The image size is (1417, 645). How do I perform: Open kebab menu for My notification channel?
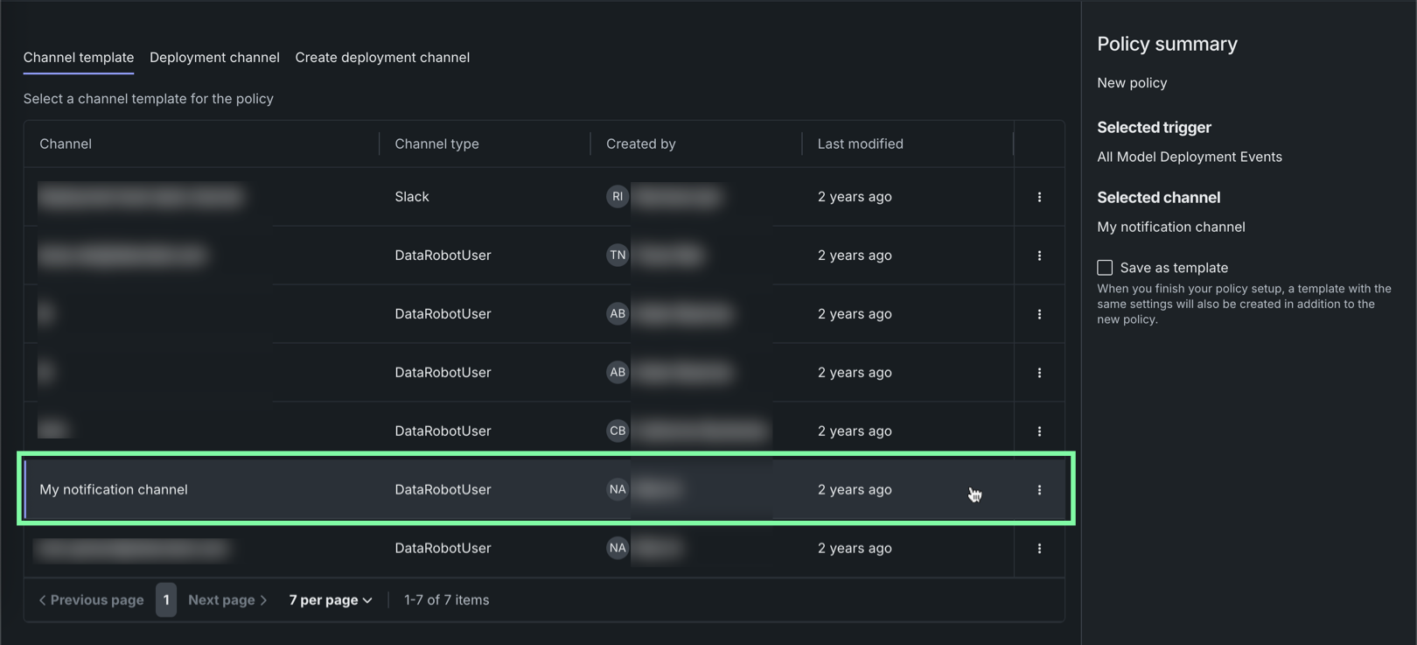pyautogui.click(x=1039, y=490)
